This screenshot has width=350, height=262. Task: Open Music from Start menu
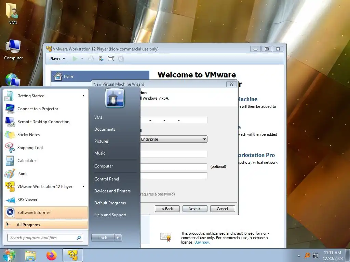[99, 153]
